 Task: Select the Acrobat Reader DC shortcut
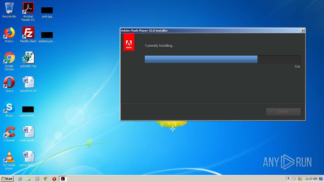click(x=28, y=12)
